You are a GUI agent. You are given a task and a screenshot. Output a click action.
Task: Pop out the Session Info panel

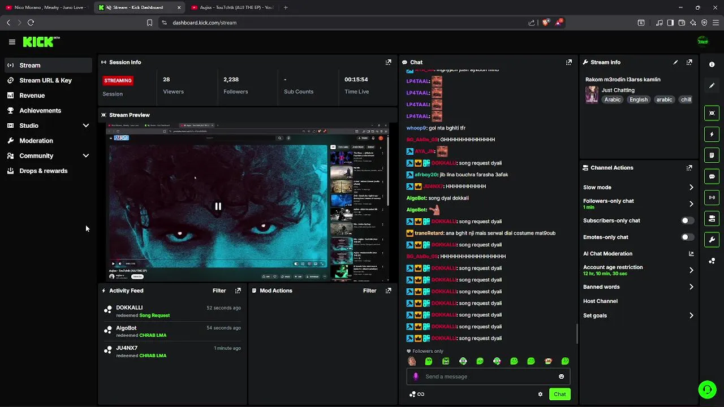tap(388, 62)
